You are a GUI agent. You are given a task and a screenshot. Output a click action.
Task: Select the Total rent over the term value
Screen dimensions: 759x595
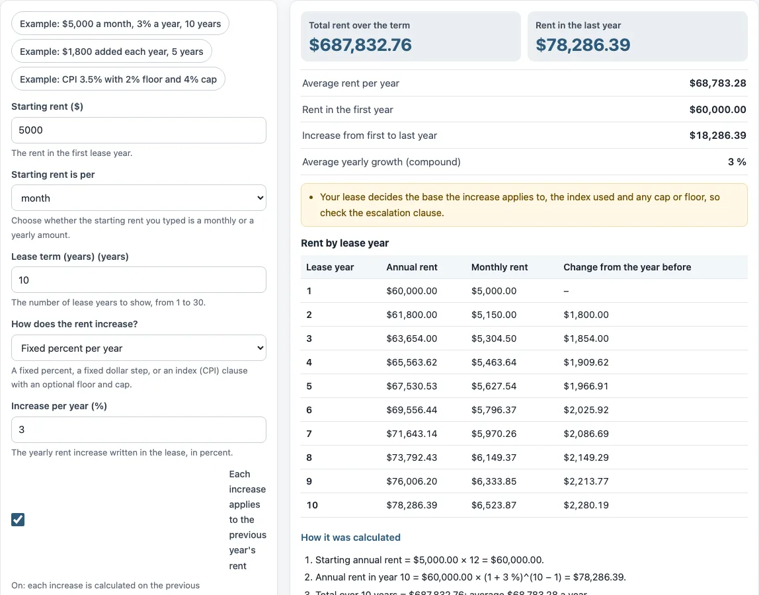[360, 44]
